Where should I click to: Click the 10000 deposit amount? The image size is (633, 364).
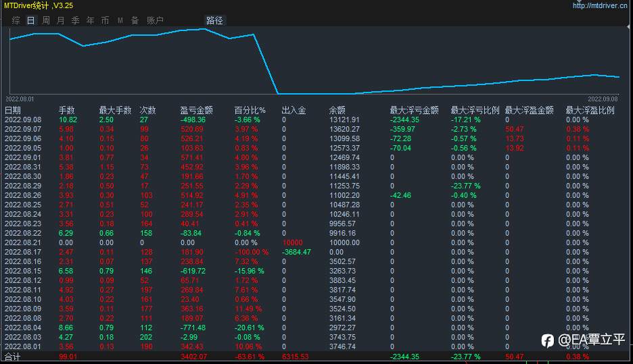click(293, 242)
